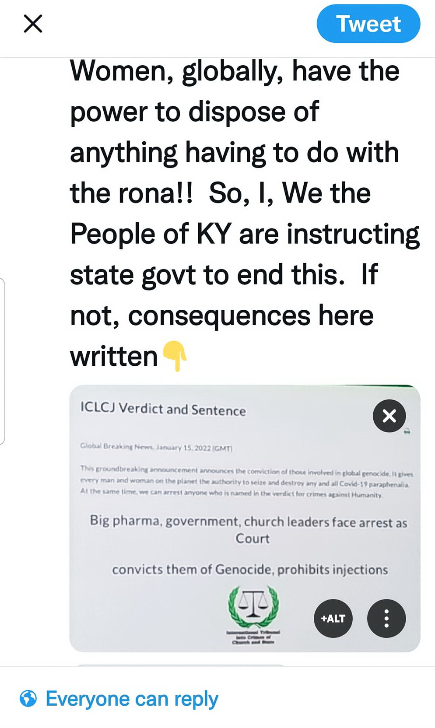Add alt text with the +ALT button

[333, 618]
